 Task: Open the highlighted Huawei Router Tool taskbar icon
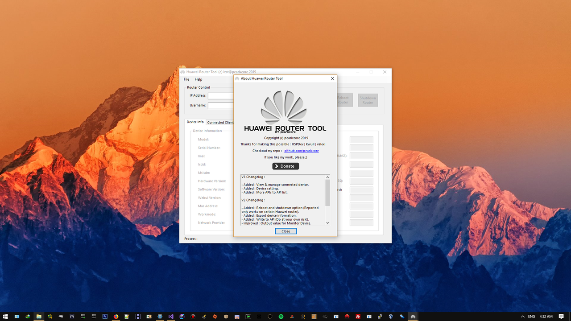413,316
